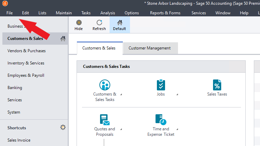Viewport: 260px width, 146px height.
Task: Open the Sales Taxes percent icon
Action: pyautogui.click(x=217, y=85)
